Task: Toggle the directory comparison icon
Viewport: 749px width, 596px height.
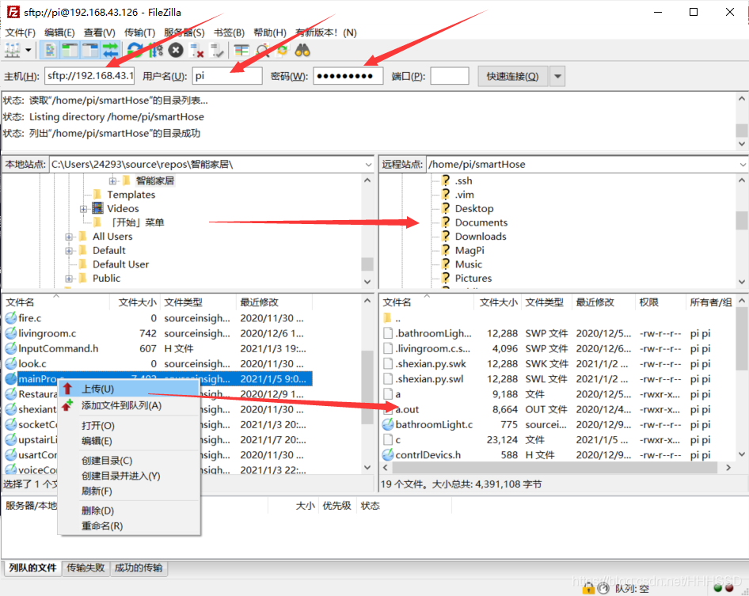Action: coord(262,50)
